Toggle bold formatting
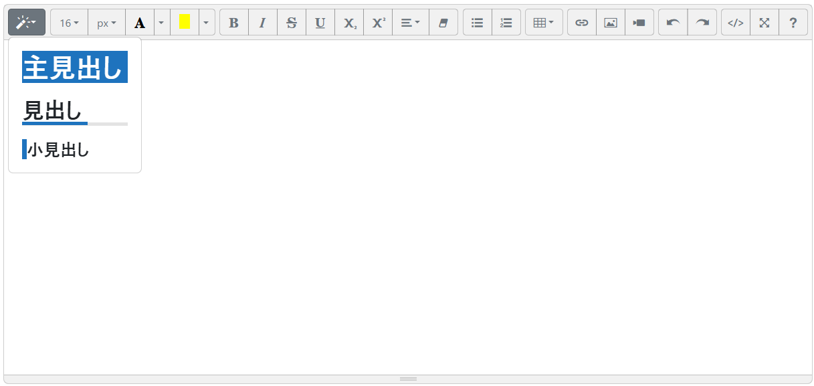This screenshot has width=814, height=386. click(x=233, y=23)
